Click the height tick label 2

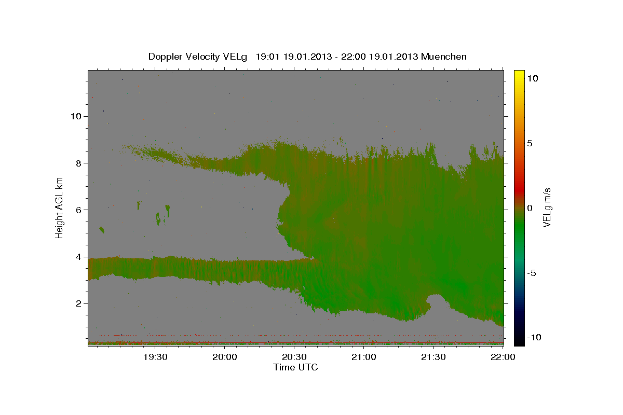[x=79, y=303]
